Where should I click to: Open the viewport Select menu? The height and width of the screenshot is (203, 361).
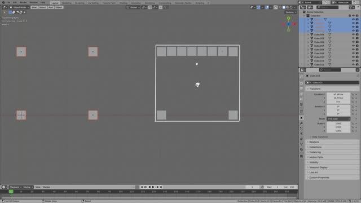point(42,7)
